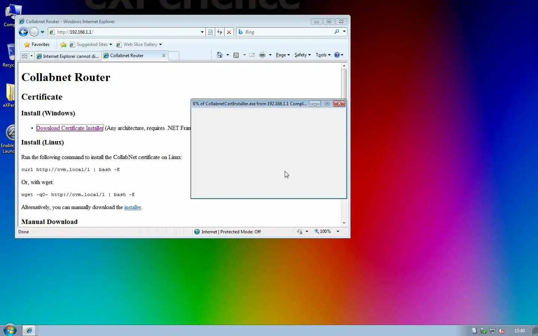
Task: Expand the Home button dropdown arrow
Action: click(228, 55)
